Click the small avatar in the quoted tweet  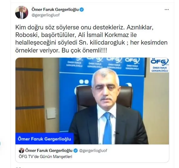tap(22, 150)
